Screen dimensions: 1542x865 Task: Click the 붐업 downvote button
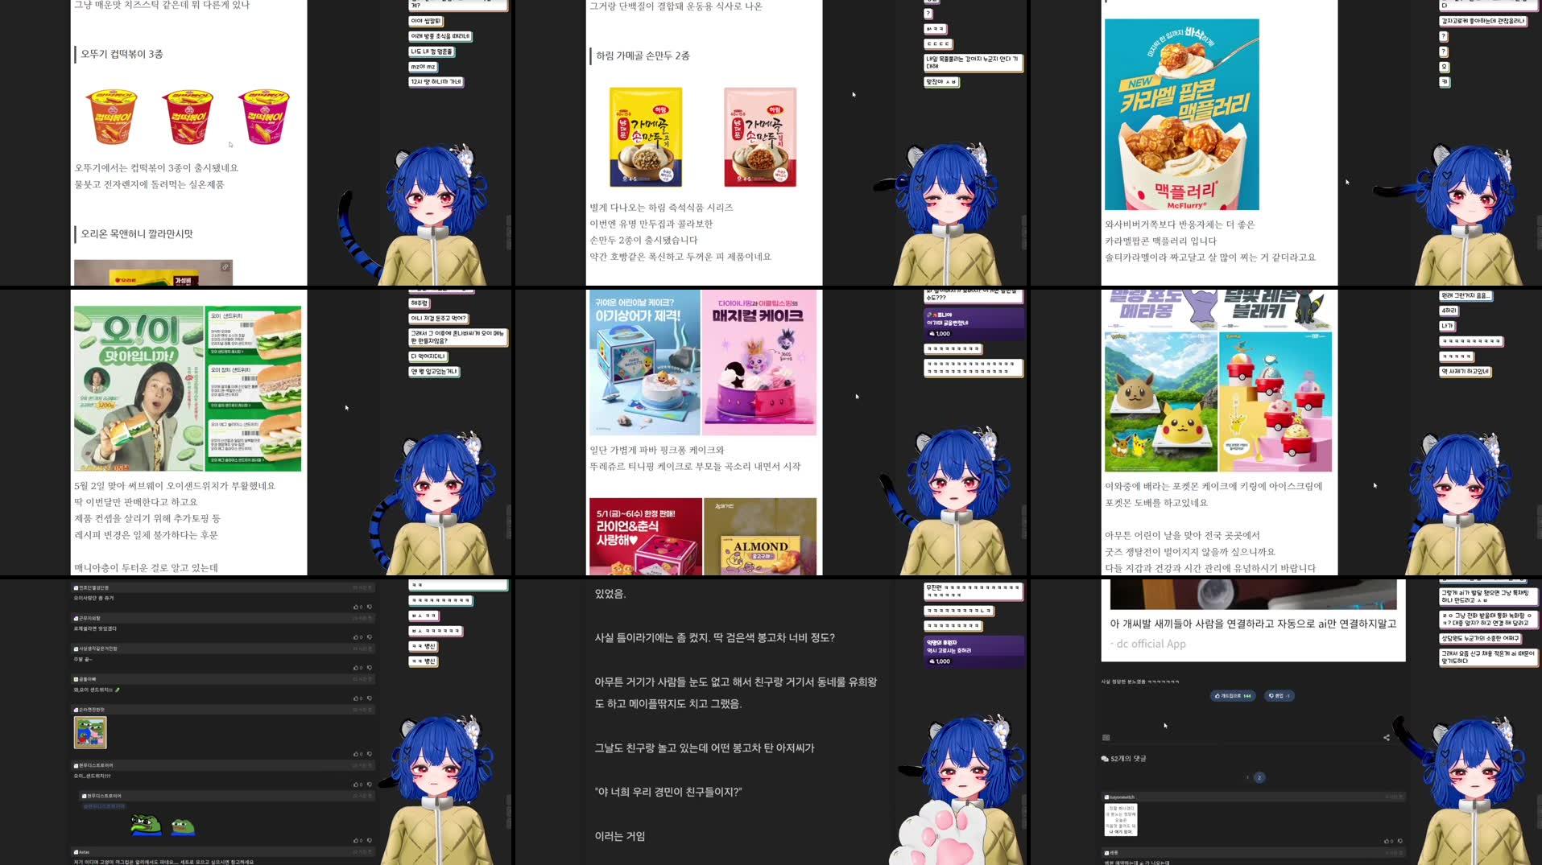tap(1279, 696)
